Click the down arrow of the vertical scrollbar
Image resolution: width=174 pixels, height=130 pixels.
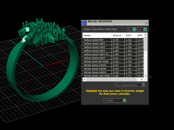coord(146,76)
